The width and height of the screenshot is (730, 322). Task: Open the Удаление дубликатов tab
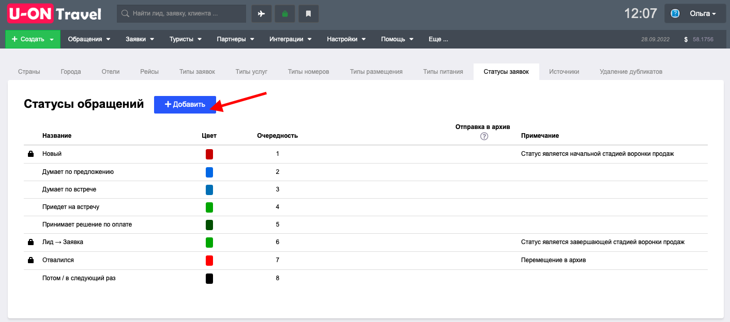click(x=631, y=72)
